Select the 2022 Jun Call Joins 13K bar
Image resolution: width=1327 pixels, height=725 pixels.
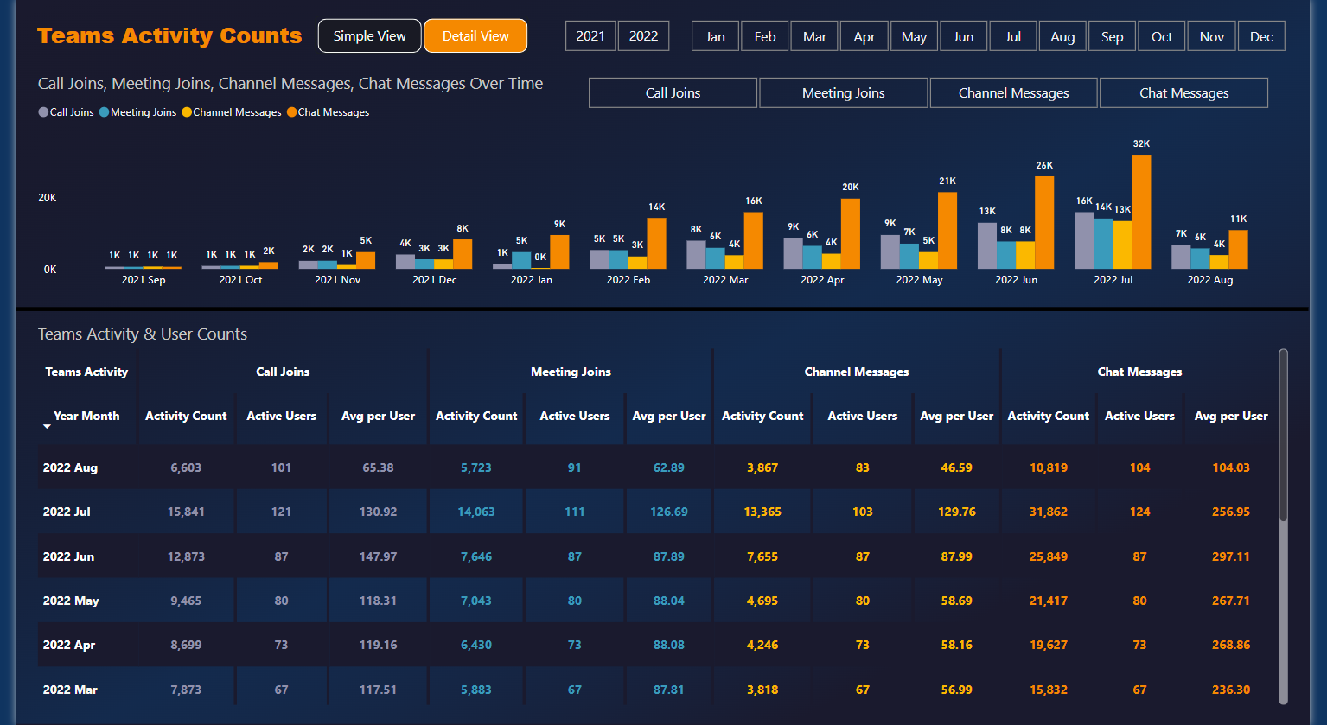coord(987,245)
